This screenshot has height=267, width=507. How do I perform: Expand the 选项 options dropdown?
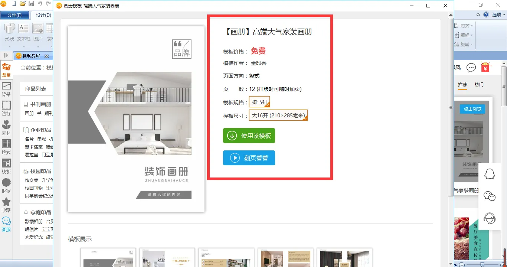tap(499, 15)
